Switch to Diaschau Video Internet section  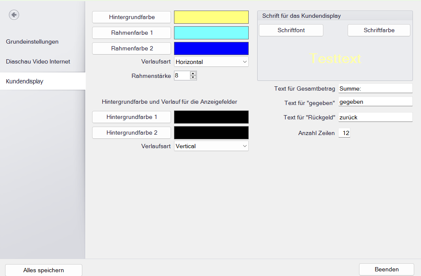38,61
